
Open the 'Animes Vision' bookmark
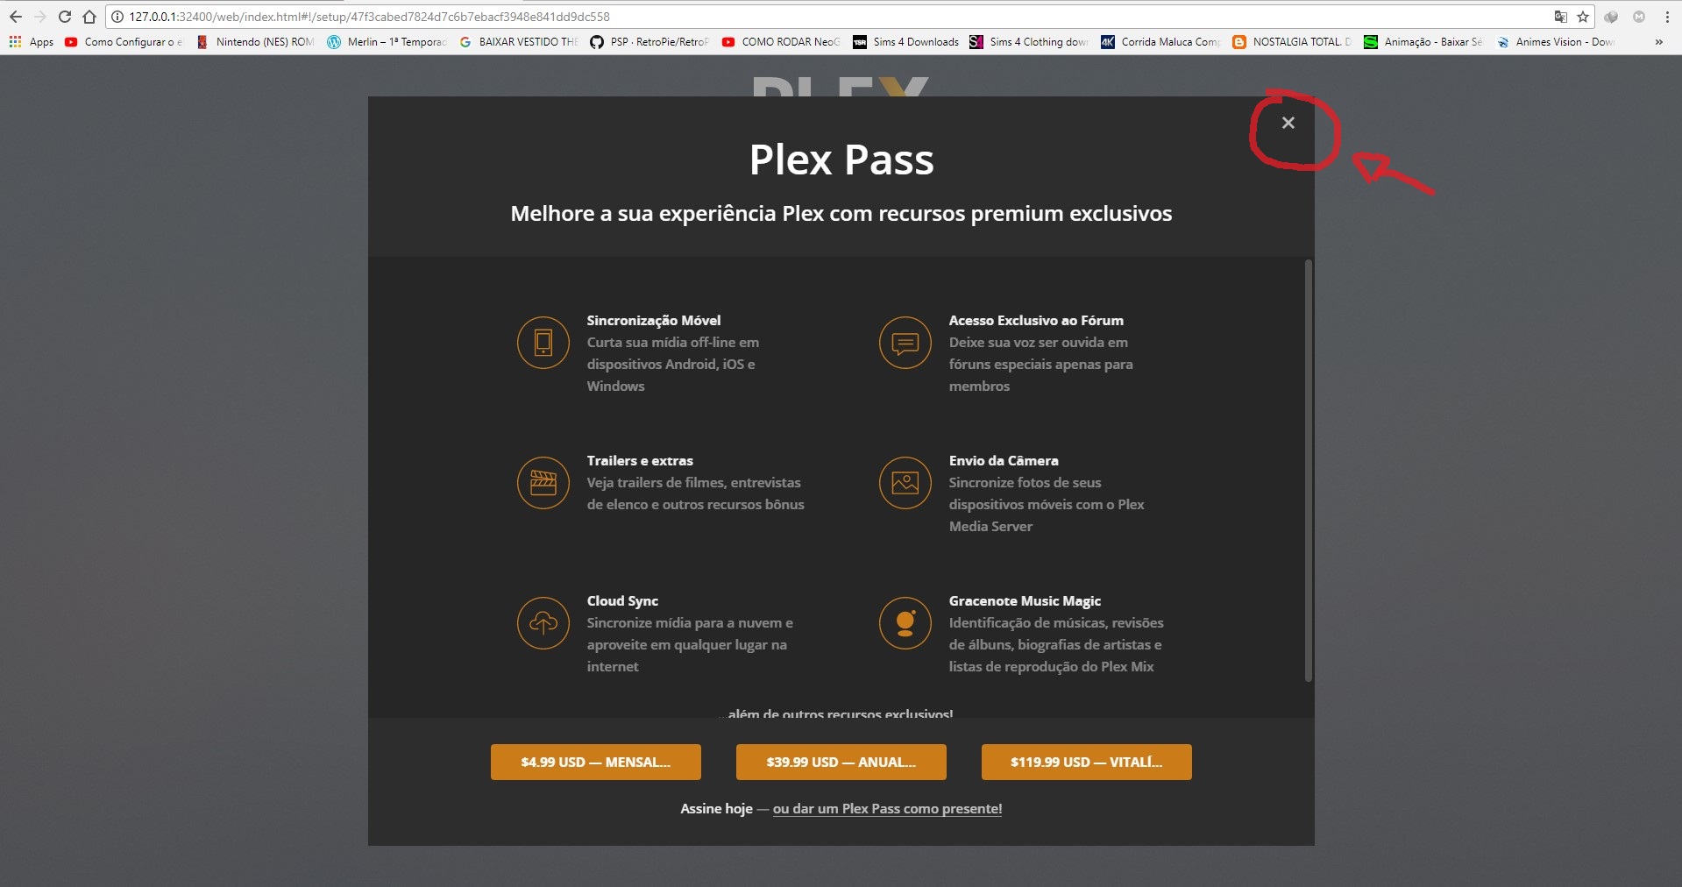click(x=1555, y=41)
